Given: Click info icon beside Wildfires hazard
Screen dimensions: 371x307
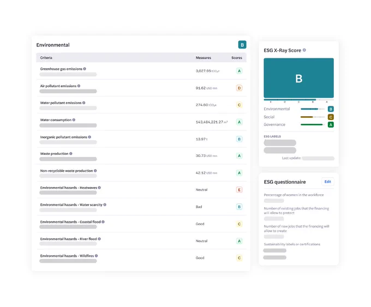Looking at the screenshot, I should tap(97, 256).
